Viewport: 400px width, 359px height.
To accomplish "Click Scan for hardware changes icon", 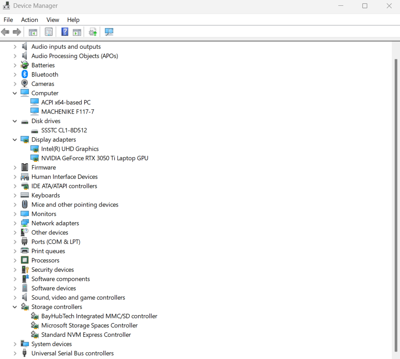I will (109, 32).
